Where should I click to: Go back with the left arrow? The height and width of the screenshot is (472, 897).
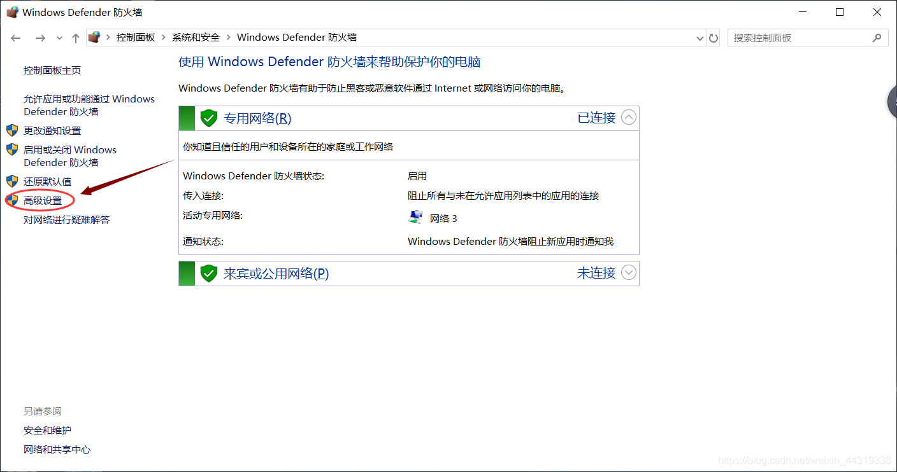(x=16, y=38)
